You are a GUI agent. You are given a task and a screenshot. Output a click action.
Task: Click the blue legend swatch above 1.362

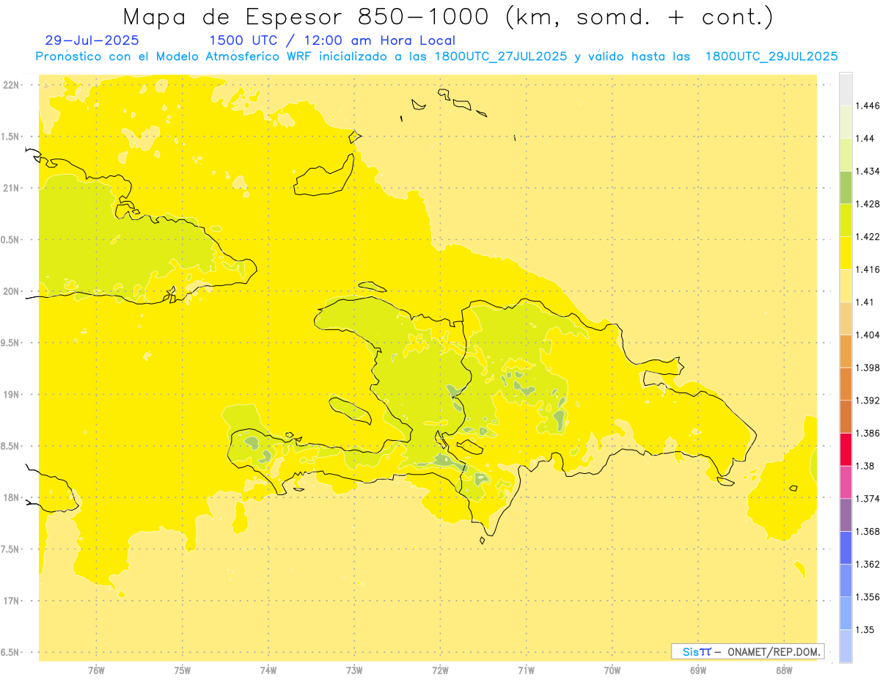pyautogui.click(x=846, y=547)
